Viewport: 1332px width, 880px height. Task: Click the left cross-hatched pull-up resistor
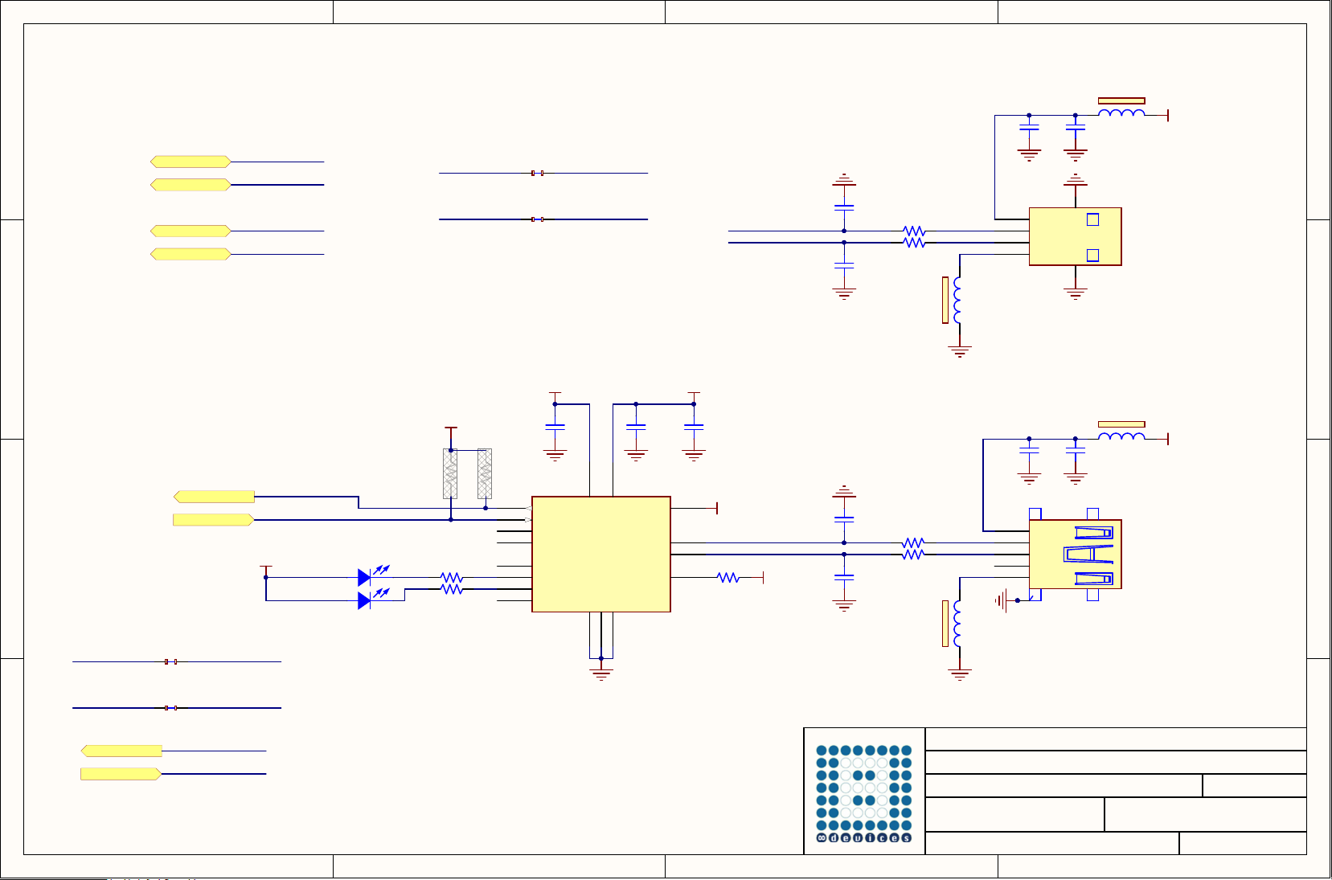coord(450,473)
